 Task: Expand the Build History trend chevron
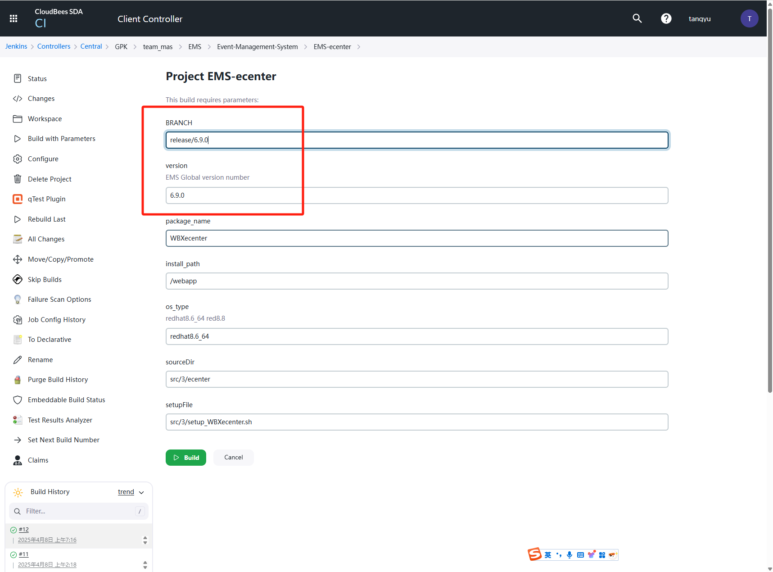141,492
